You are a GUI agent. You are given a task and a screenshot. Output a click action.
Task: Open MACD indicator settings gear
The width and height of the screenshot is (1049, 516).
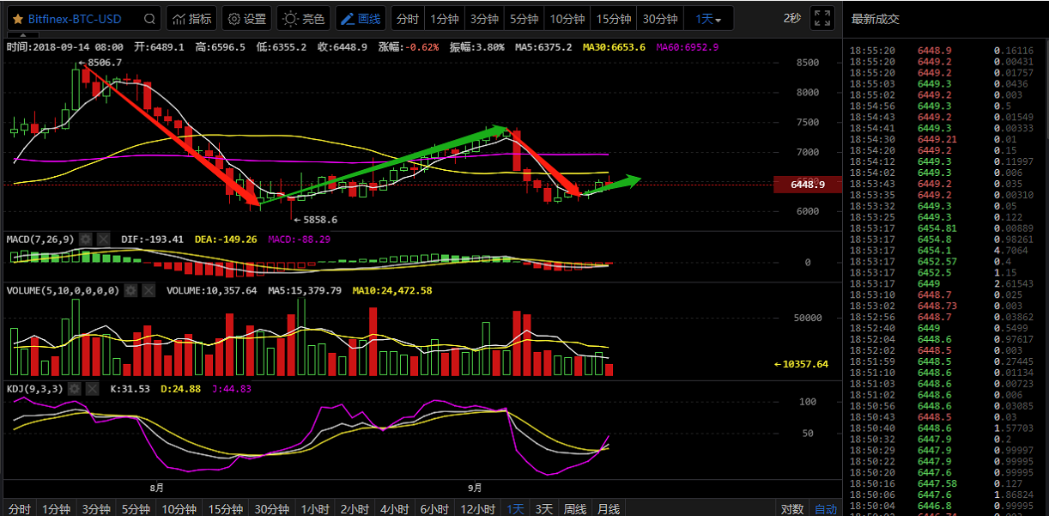(85, 239)
